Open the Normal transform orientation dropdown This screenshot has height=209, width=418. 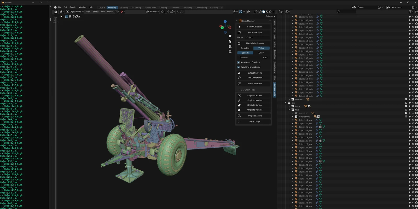tap(153, 12)
